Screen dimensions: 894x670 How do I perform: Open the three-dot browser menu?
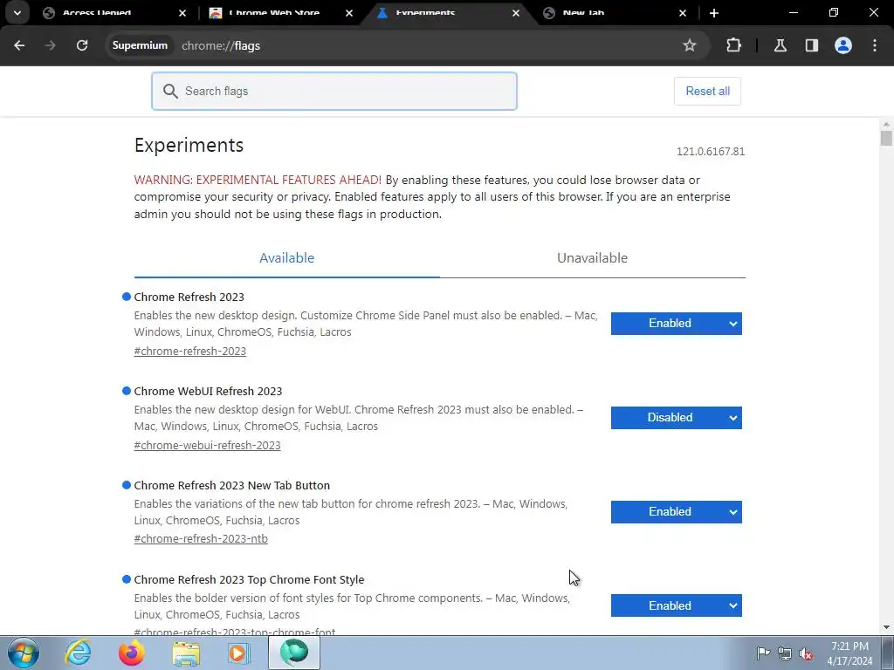[x=875, y=45]
